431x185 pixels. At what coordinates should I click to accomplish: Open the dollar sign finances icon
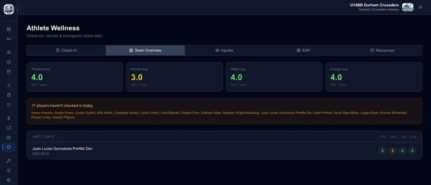coord(9,118)
